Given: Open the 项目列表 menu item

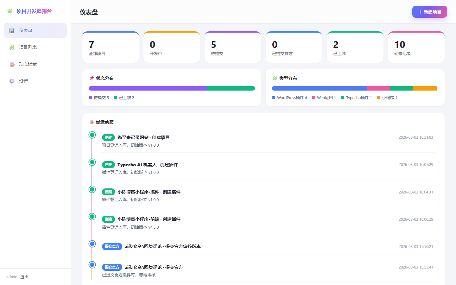Looking at the screenshot, I should click(x=35, y=47).
